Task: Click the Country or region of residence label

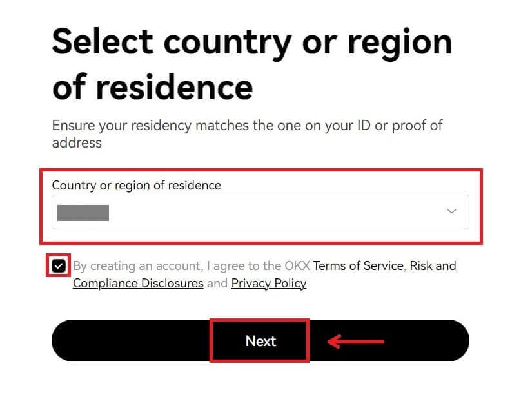Action: click(x=135, y=185)
